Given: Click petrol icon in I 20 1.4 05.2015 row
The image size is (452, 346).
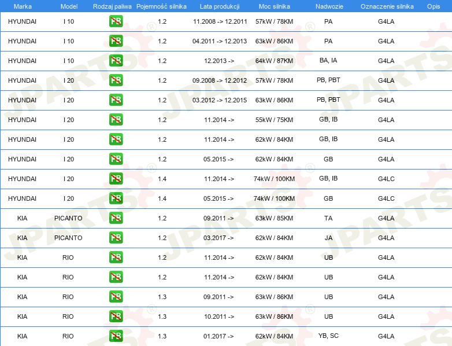Looking at the screenshot, I should coord(116,198).
